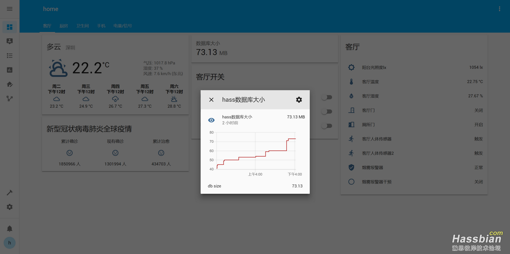Viewport: 510px width, 254px height.
Task: Click the 阳台光照度lx row label
Action: (374, 67)
